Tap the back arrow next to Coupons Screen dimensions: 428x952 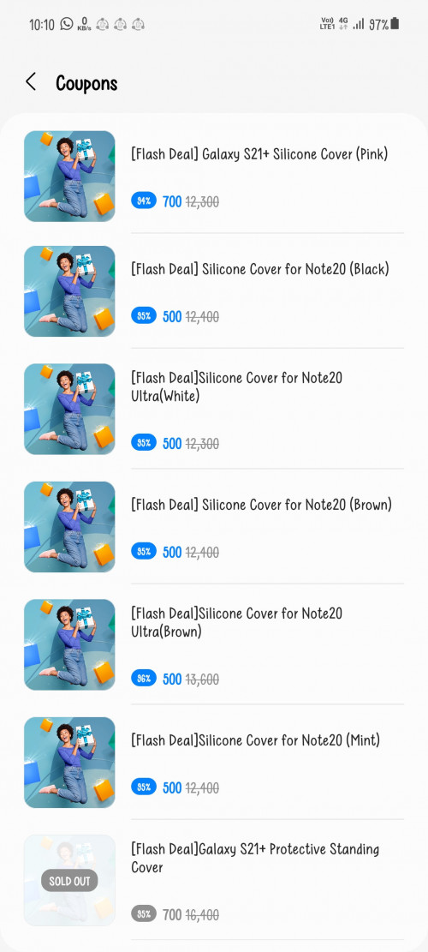(30, 82)
